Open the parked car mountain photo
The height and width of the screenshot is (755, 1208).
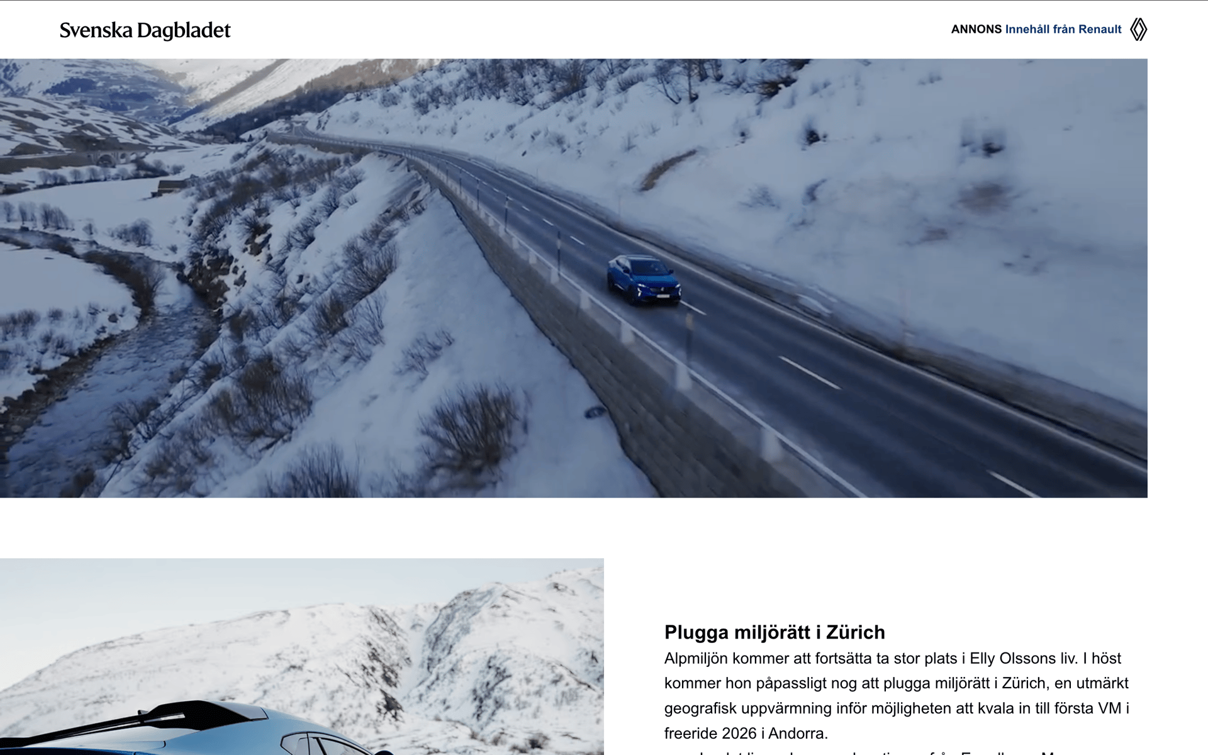(302, 656)
